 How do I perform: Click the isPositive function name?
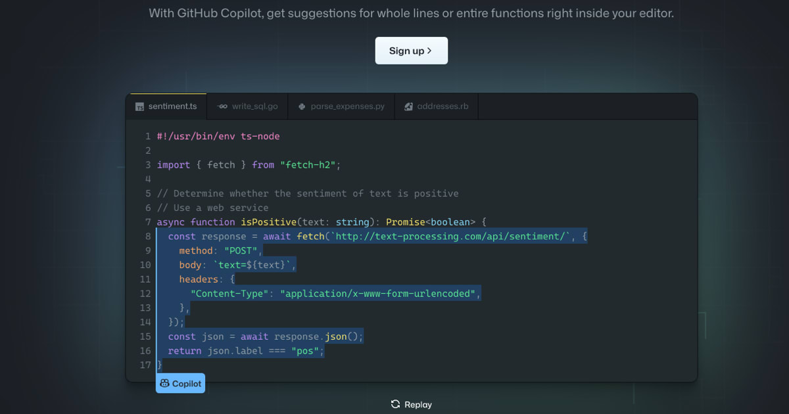click(268, 222)
